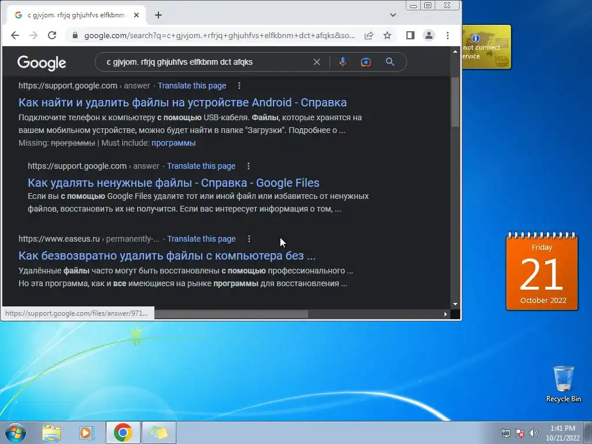
Task: Translate the Android help result page
Action: tap(192, 86)
